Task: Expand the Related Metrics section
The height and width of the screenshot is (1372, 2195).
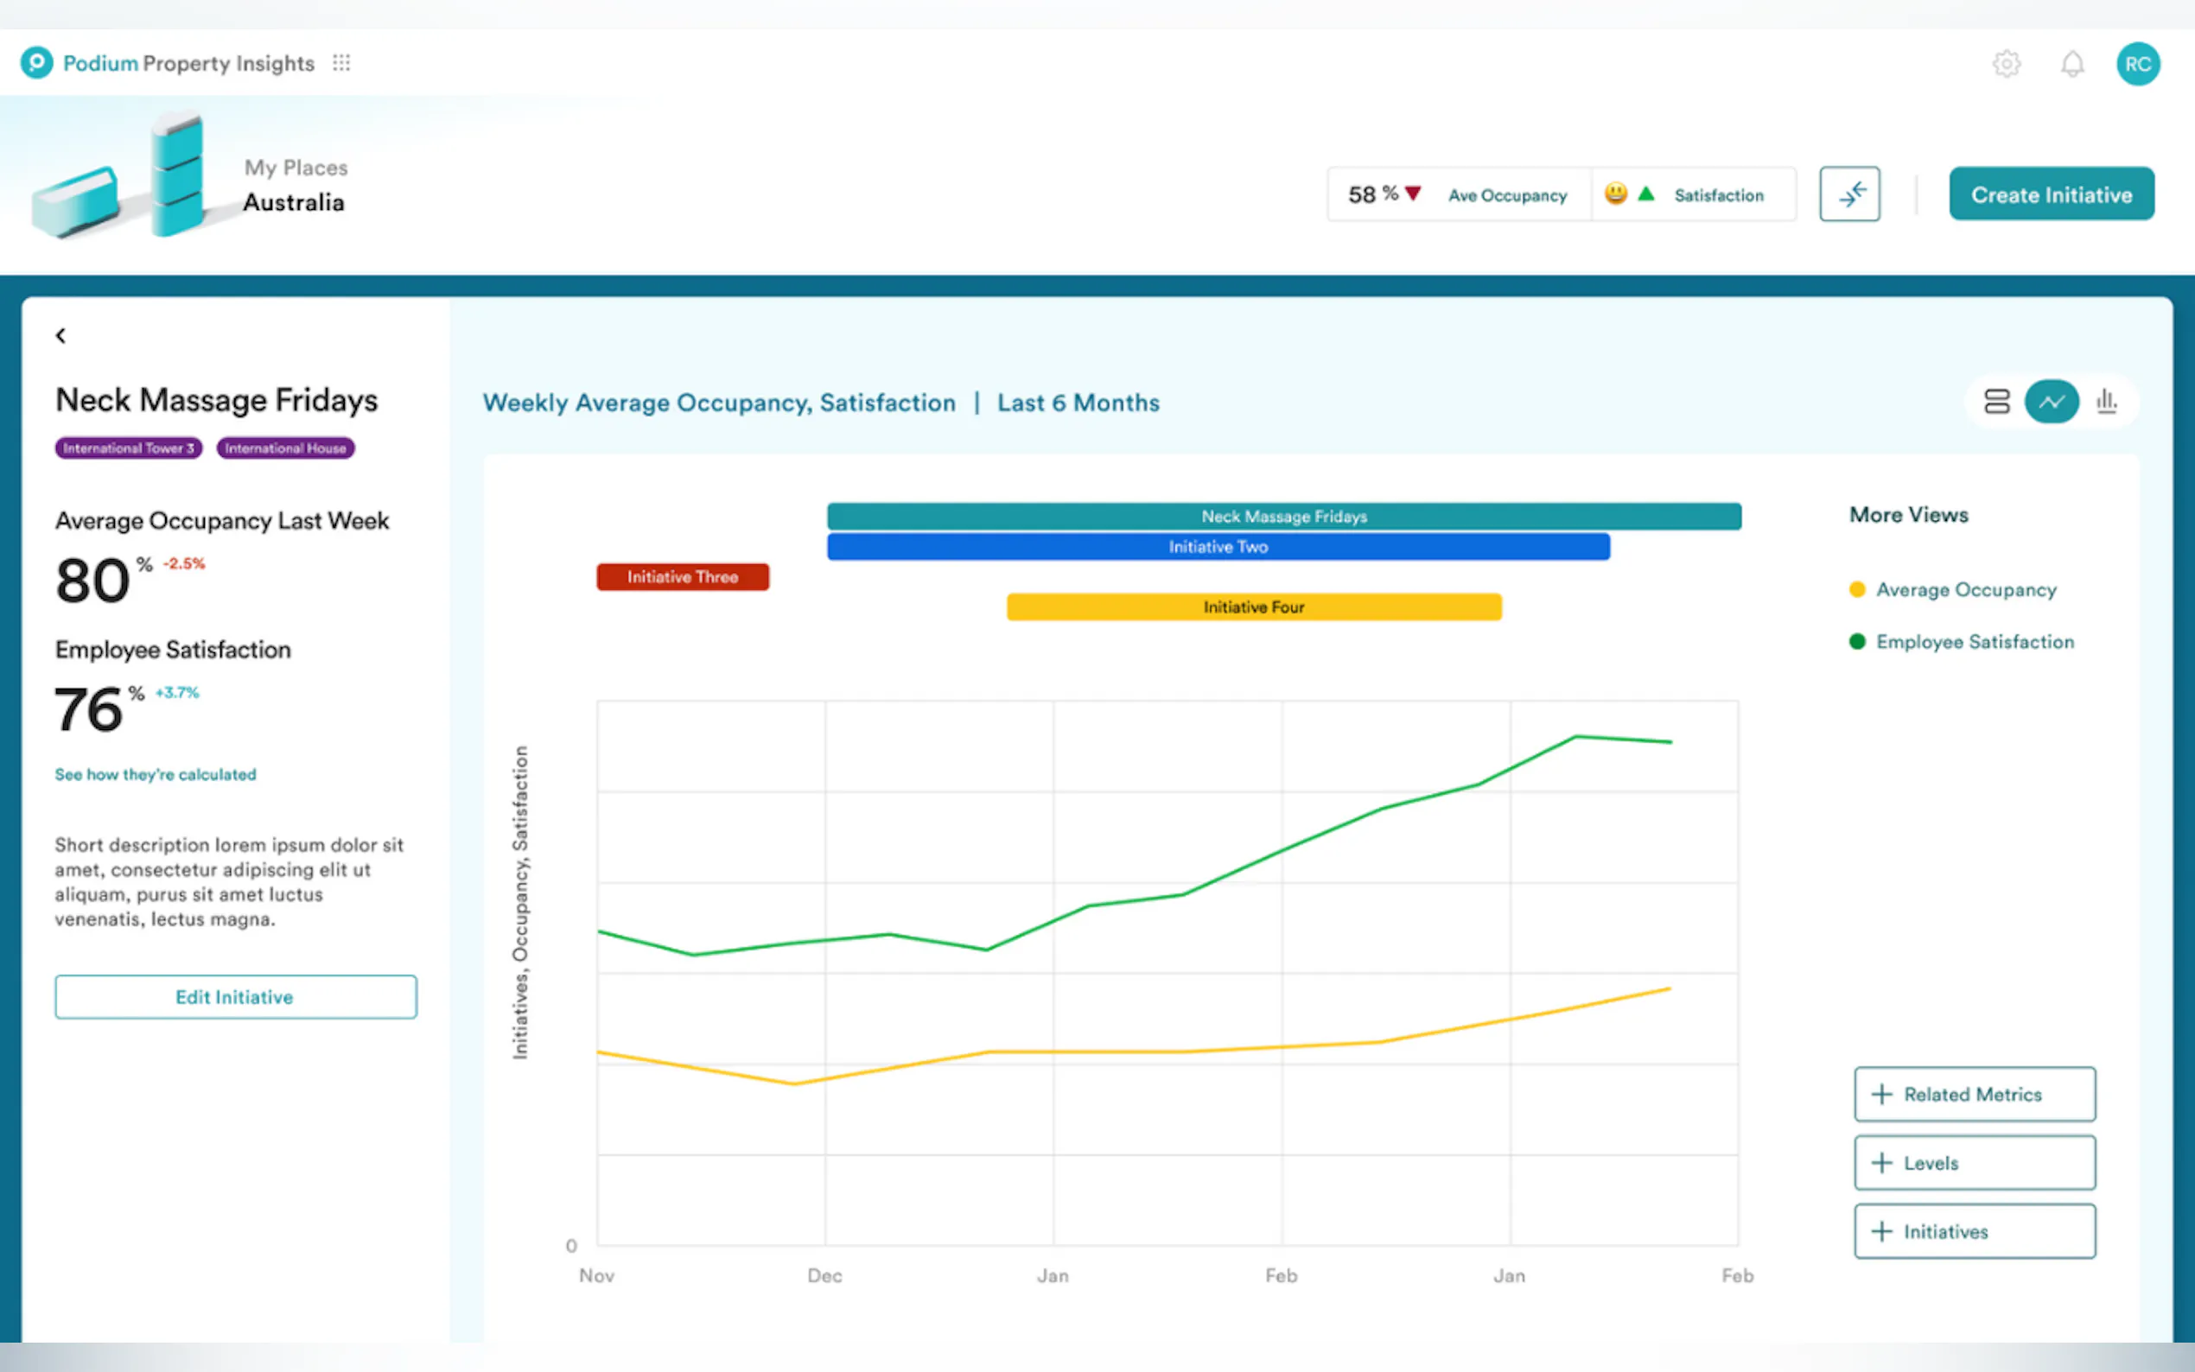Action: pos(1975,1095)
